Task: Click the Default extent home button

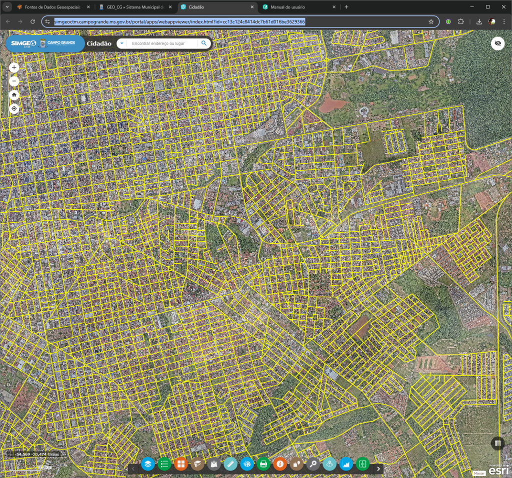Action: (x=14, y=94)
